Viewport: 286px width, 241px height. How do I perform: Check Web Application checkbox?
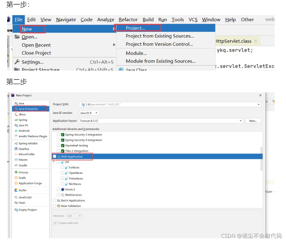click(x=54, y=156)
